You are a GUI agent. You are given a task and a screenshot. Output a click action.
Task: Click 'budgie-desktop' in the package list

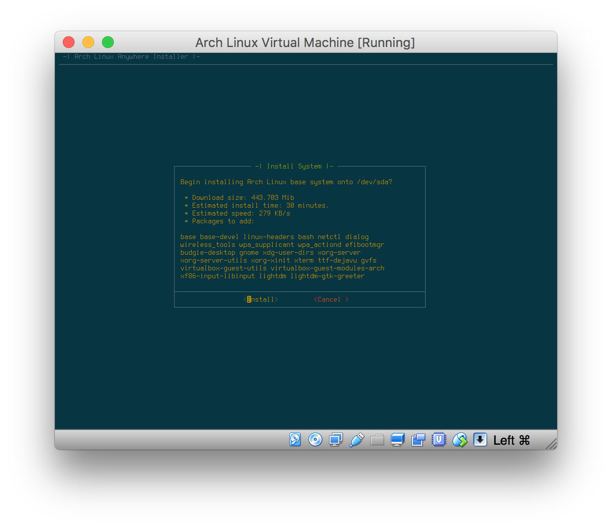point(208,253)
